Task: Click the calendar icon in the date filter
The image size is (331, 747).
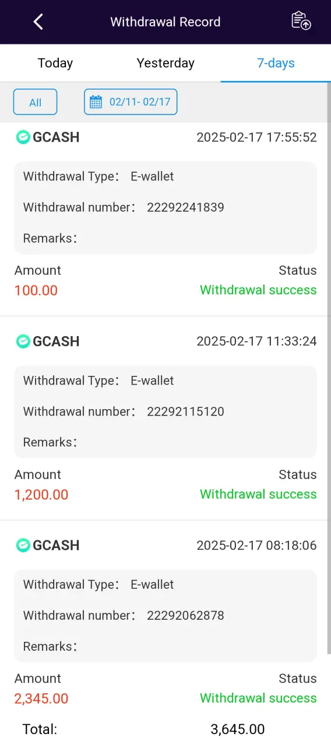Action: coord(96,102)
